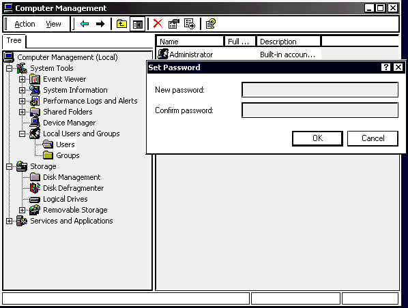Screen dimensions: 408x308
Task: Click the Disk Management icon
Action: coord(35,177)
